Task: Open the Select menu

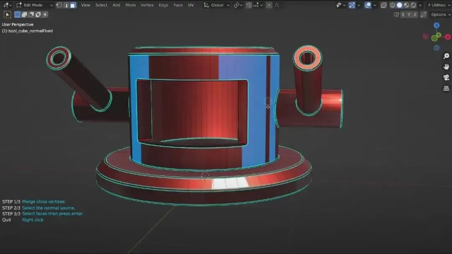Action: pos(101,5)
